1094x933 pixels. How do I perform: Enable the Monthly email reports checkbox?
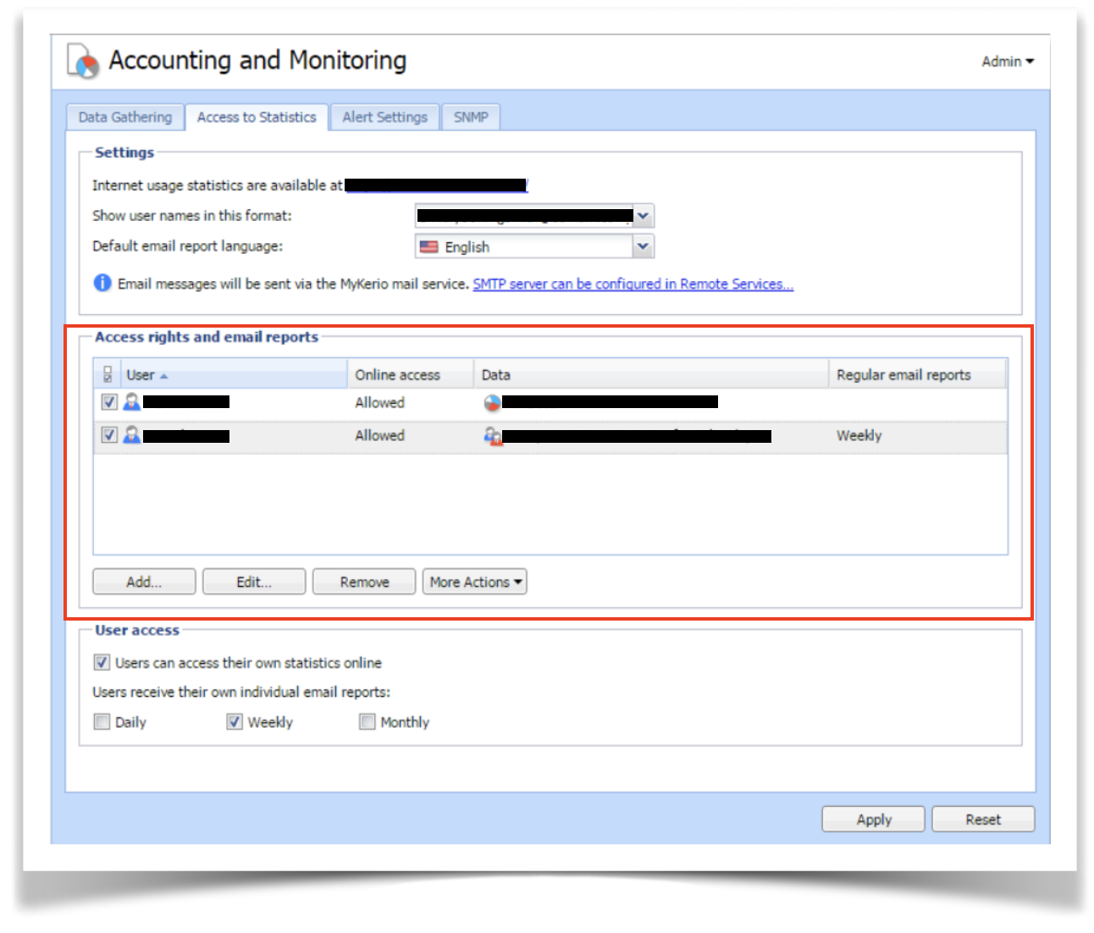pos(367,721)
